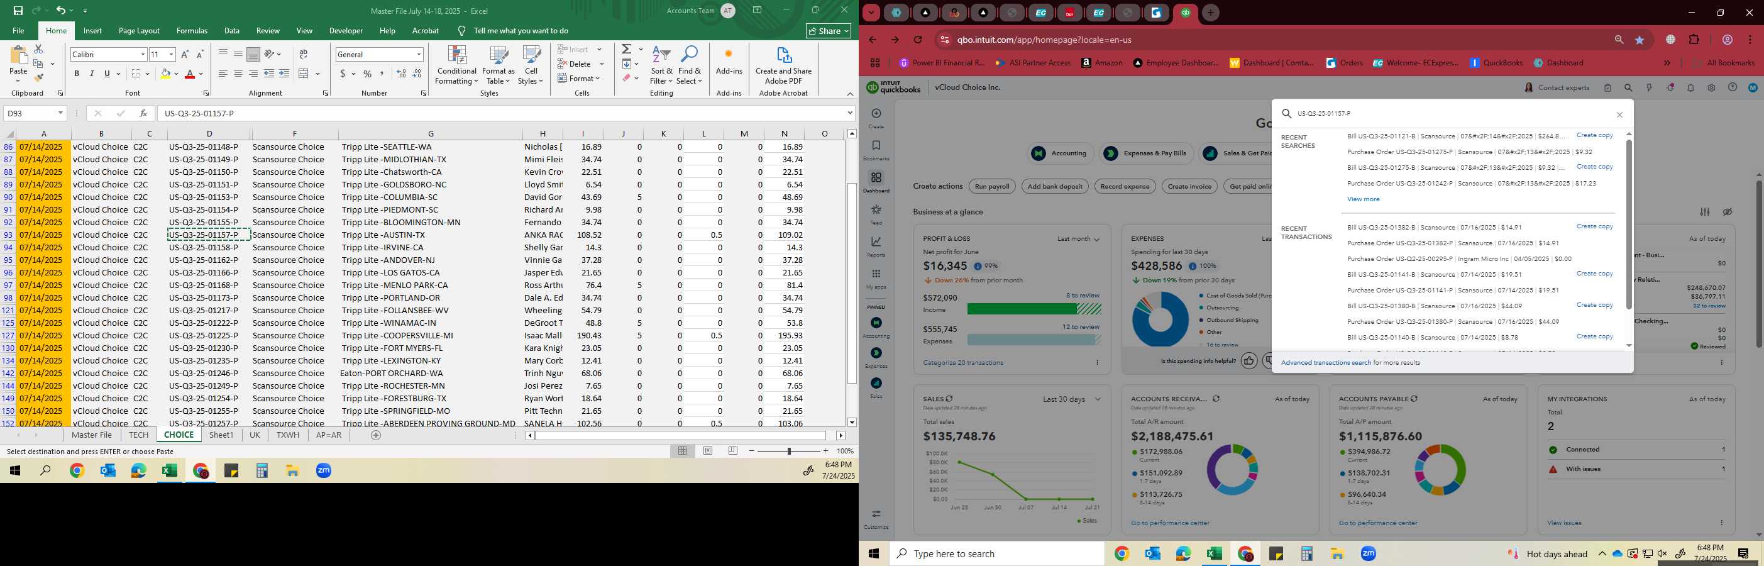Switch Excel to Page Layout view in status bar
The height and width of the screenshot is (566, 1764).
coord(707,451)
